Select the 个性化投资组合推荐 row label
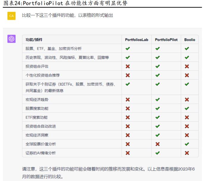This screenshot has width=208, height=181. [42, 75]
